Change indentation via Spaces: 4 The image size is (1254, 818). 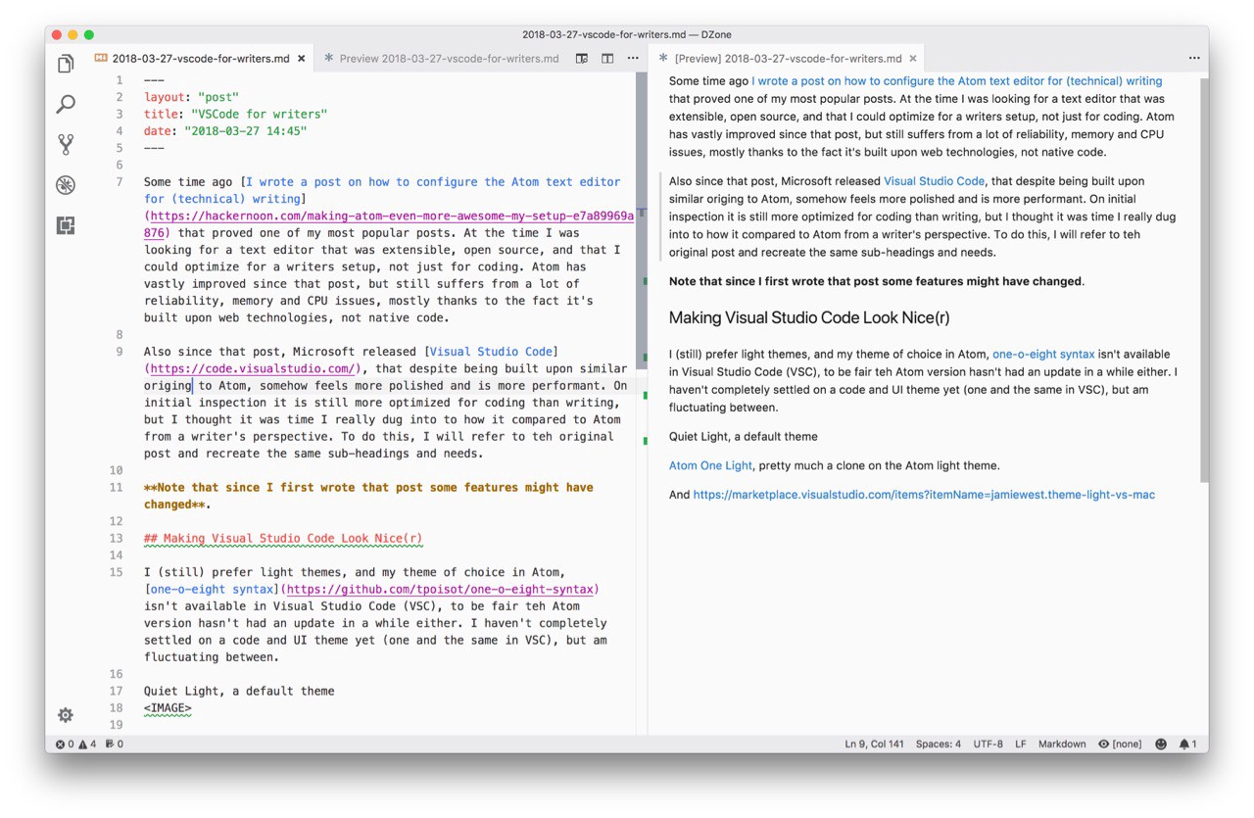[x=939, y=745]
